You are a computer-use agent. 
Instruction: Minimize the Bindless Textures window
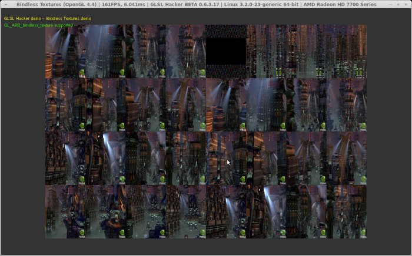pos(390,5)
